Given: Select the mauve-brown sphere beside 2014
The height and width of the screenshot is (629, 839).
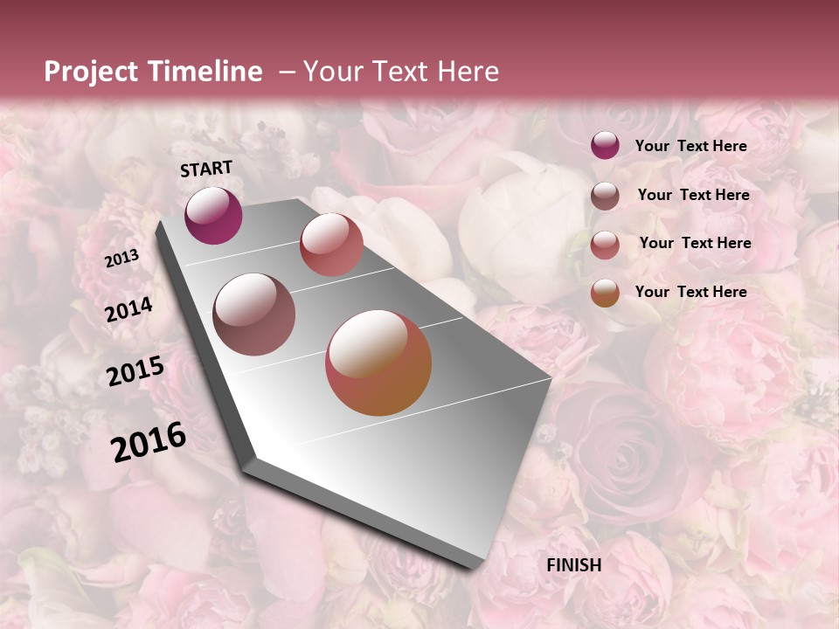Looking at the screenshot, I should [x=254, y=314].
